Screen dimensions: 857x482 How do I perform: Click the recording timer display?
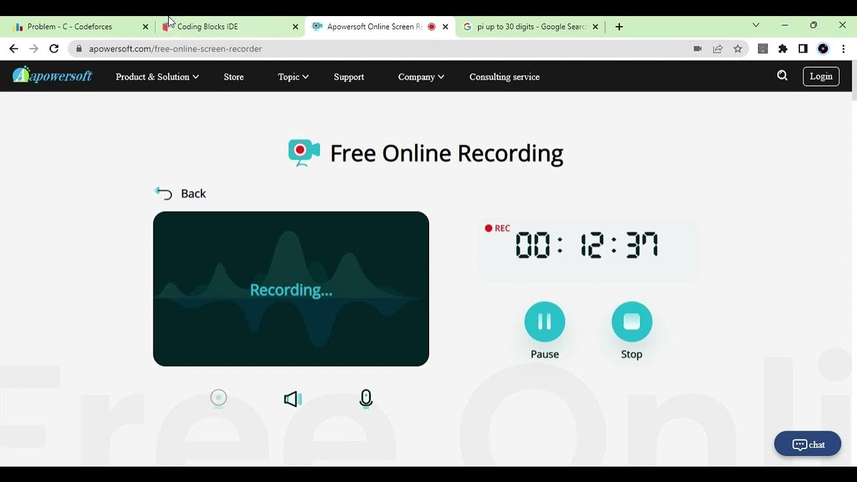pos(587,246)
